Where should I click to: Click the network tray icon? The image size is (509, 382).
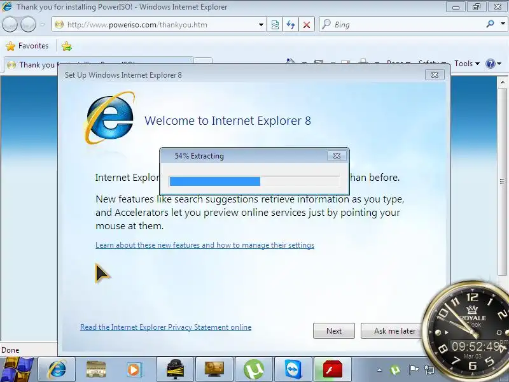(x=429, y=370)
